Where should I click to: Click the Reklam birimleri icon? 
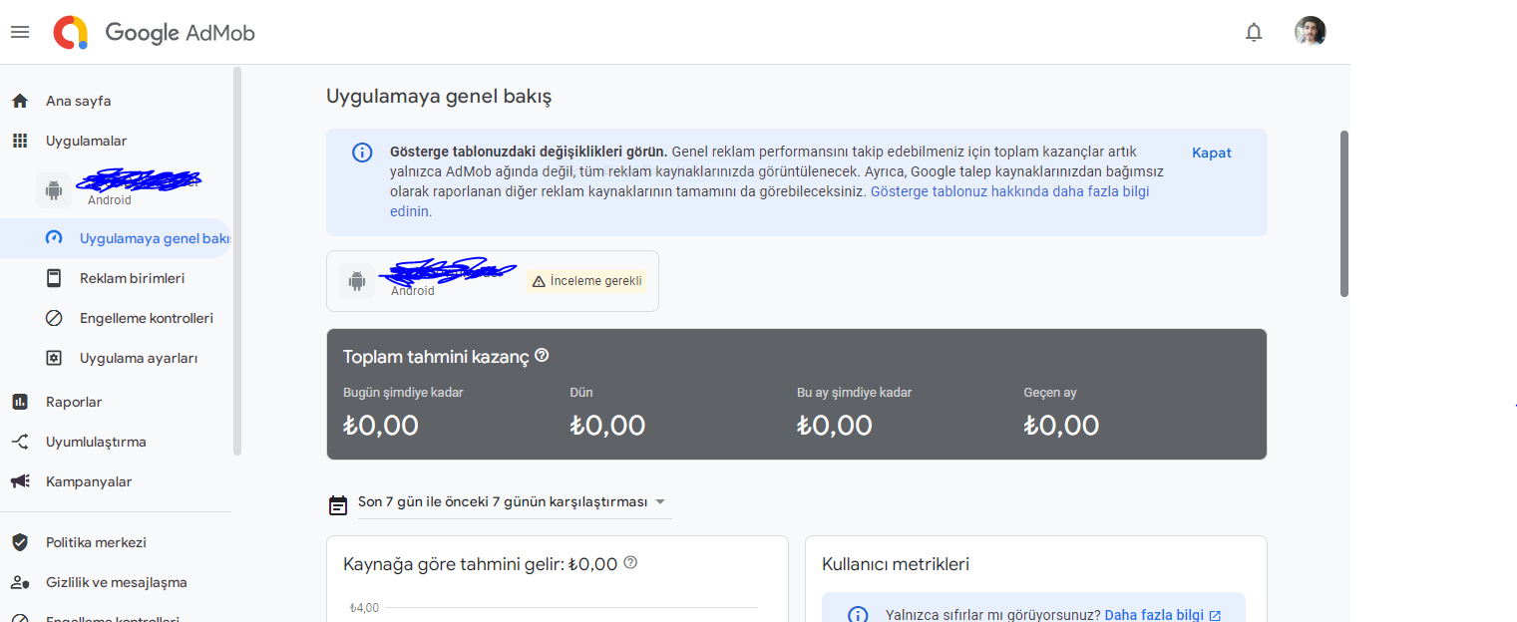pos(54,278)
